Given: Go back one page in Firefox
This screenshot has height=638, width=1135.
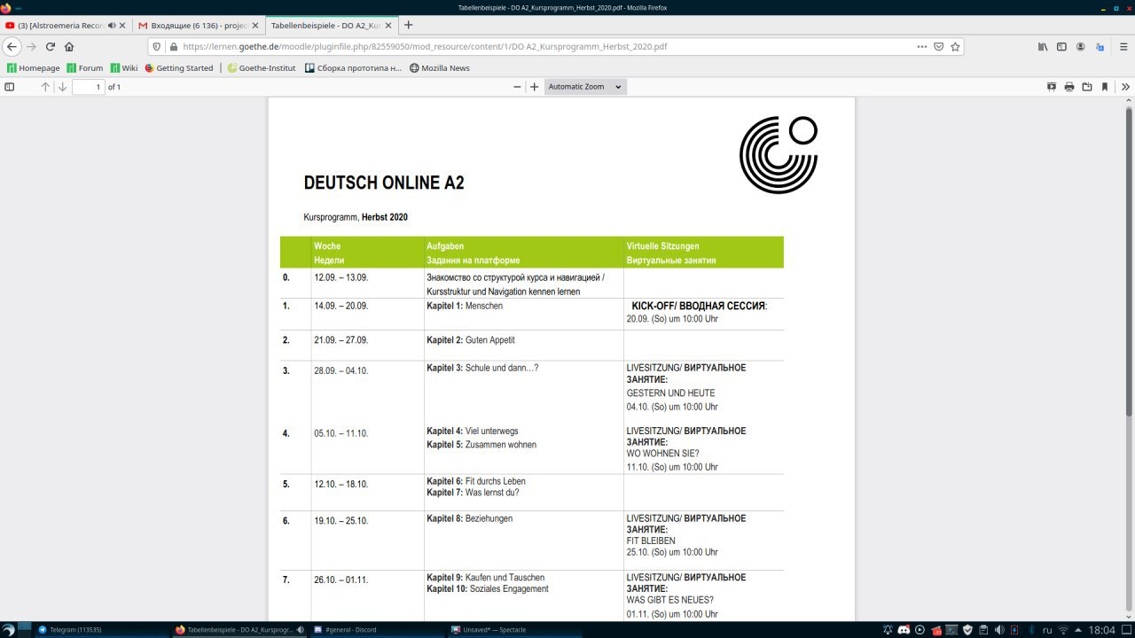Looking at the screenshot, I should pos(12,46).
